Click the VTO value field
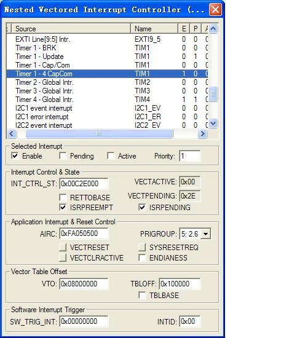 (84, 284)
